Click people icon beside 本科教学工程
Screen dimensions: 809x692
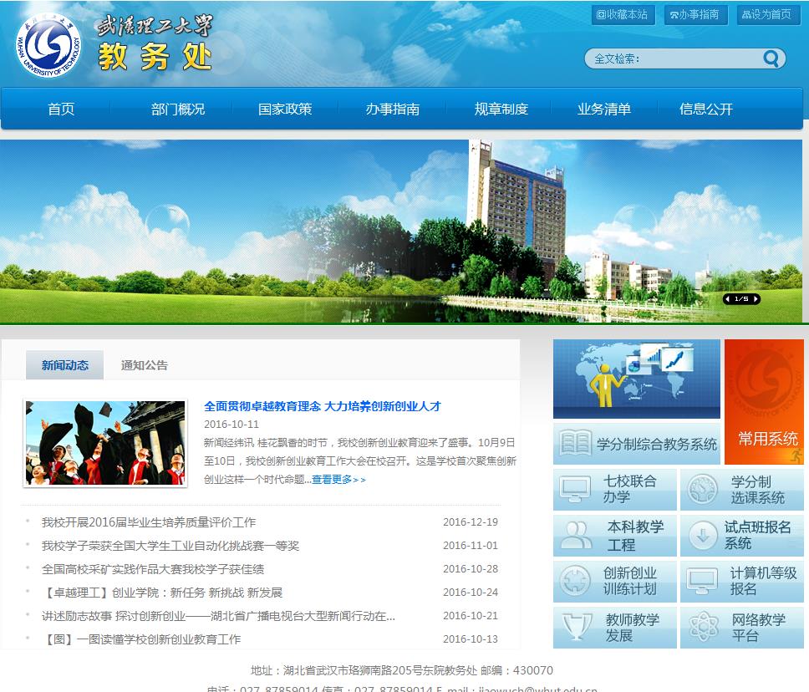[576, 535]
